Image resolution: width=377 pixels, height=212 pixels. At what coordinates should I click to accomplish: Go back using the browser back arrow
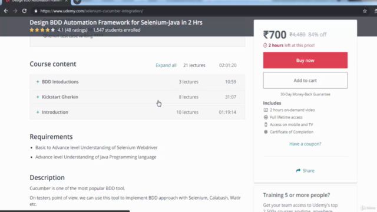[x=6, y=11]
